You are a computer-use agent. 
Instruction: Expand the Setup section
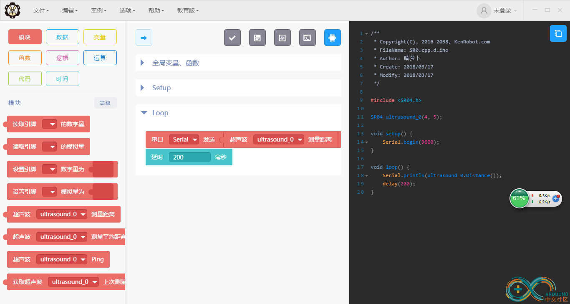(238, 88)
